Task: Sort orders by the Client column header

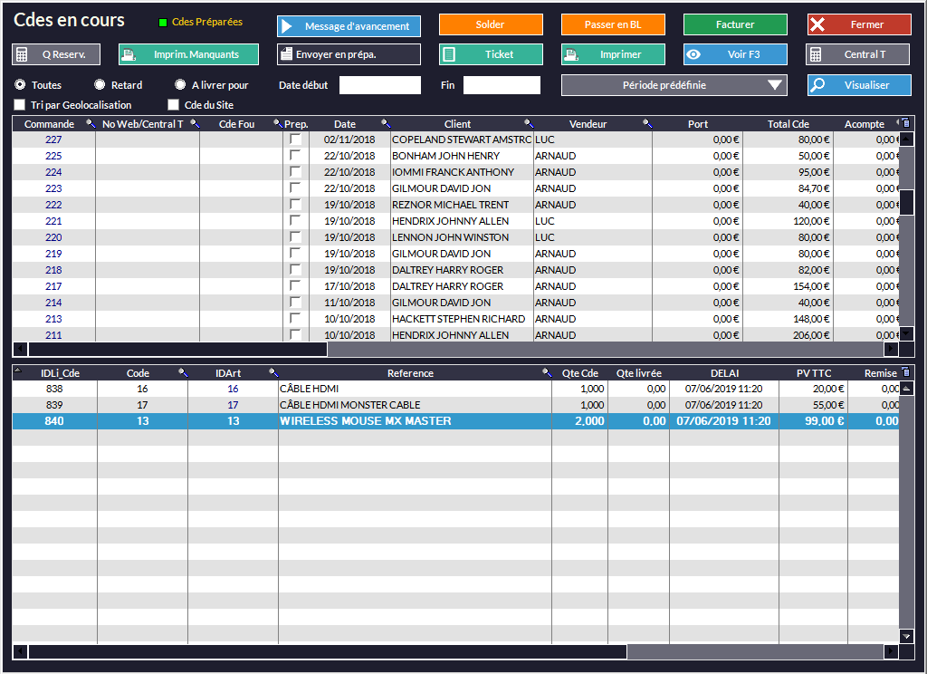Action: click(x=457, y=124)
